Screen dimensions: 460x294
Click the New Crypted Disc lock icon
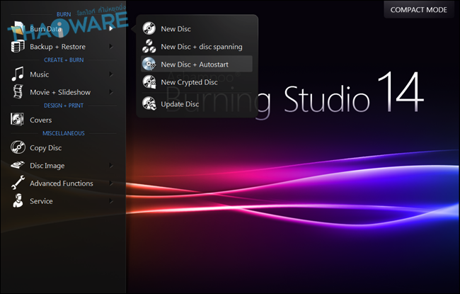(x=149, y=82)
